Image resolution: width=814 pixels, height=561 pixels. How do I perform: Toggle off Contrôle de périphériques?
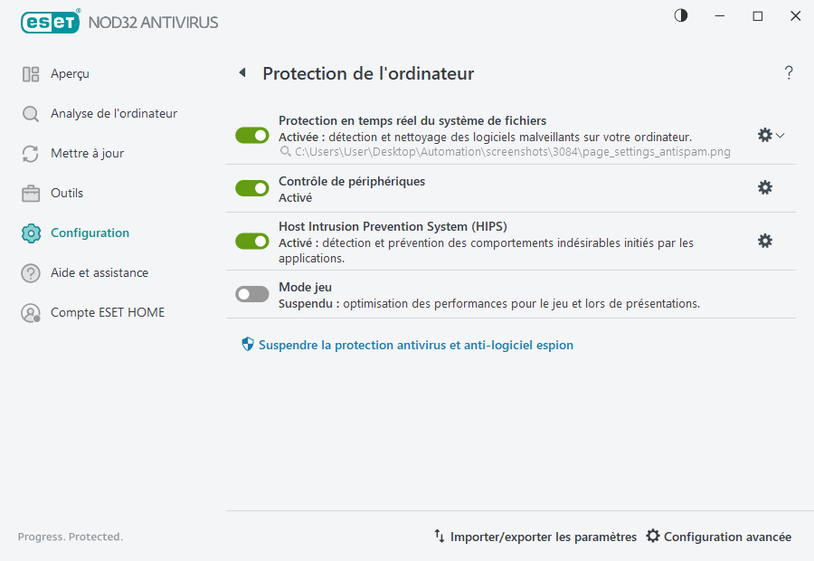(x=251, y=188)
